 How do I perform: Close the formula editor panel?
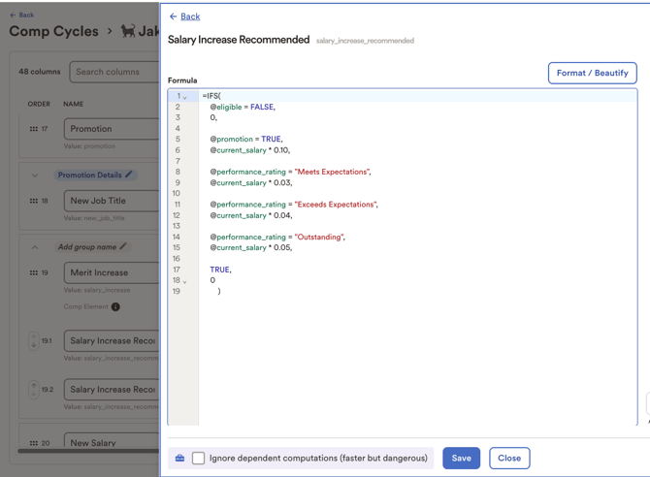pos(509,458)
